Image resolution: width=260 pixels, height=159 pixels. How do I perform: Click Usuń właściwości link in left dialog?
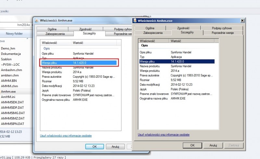(x=66, y=136)
